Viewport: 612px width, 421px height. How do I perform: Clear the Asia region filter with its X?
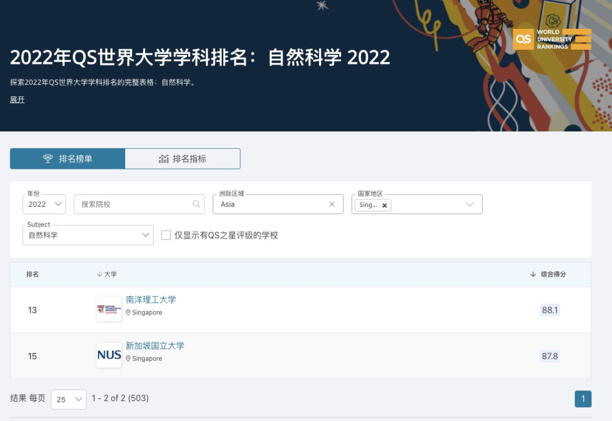point(331,204)
